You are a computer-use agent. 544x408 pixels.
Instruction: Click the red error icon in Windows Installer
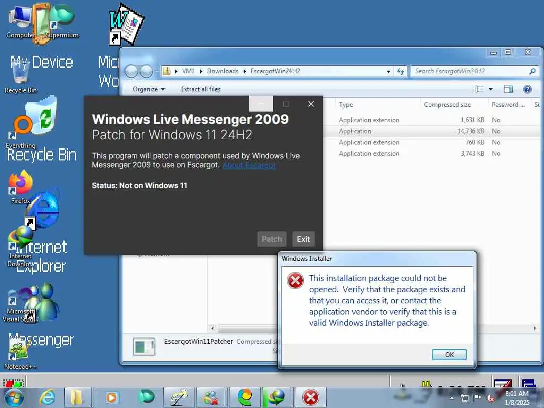point(295,280)
